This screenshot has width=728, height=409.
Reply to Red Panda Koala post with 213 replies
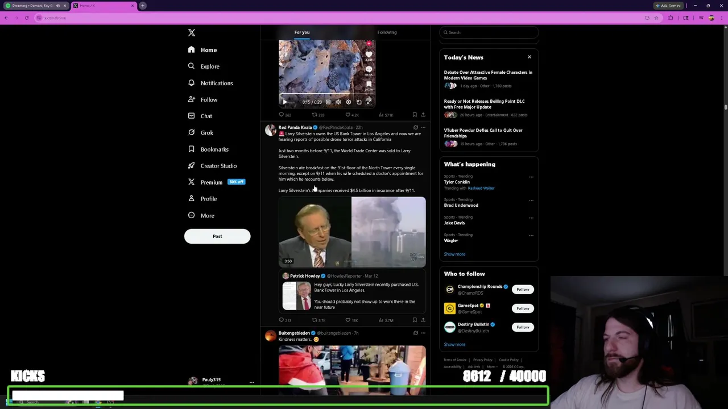coord(284,320)
